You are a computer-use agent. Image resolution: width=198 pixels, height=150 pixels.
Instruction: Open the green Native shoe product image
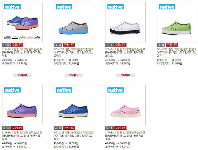point(177,22)
